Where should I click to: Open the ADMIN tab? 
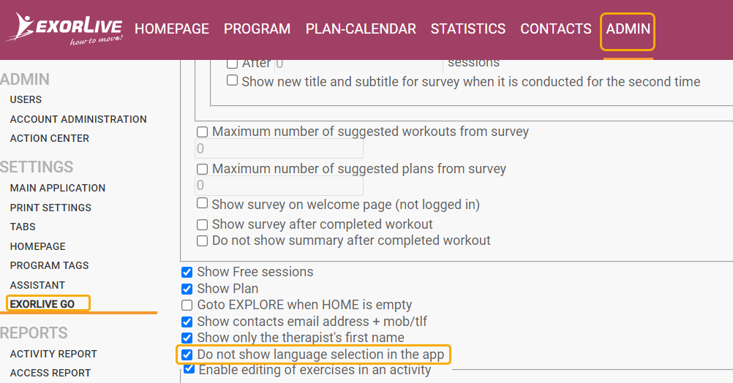pos(628,29)
